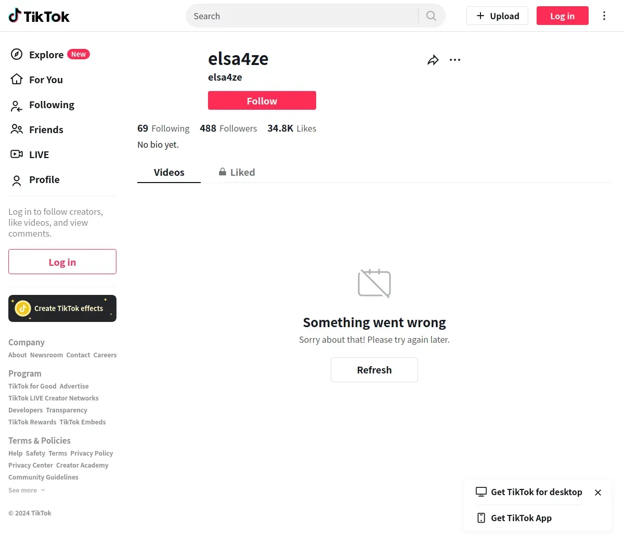Click the Upload button

(497, 16)
